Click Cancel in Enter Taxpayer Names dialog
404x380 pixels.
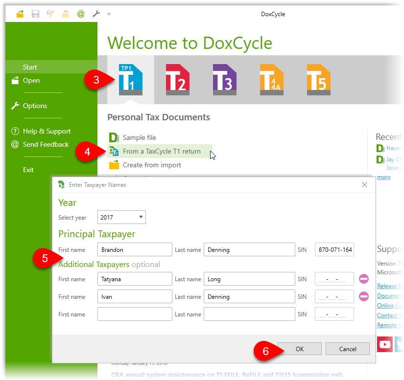[x=348, y=349]
